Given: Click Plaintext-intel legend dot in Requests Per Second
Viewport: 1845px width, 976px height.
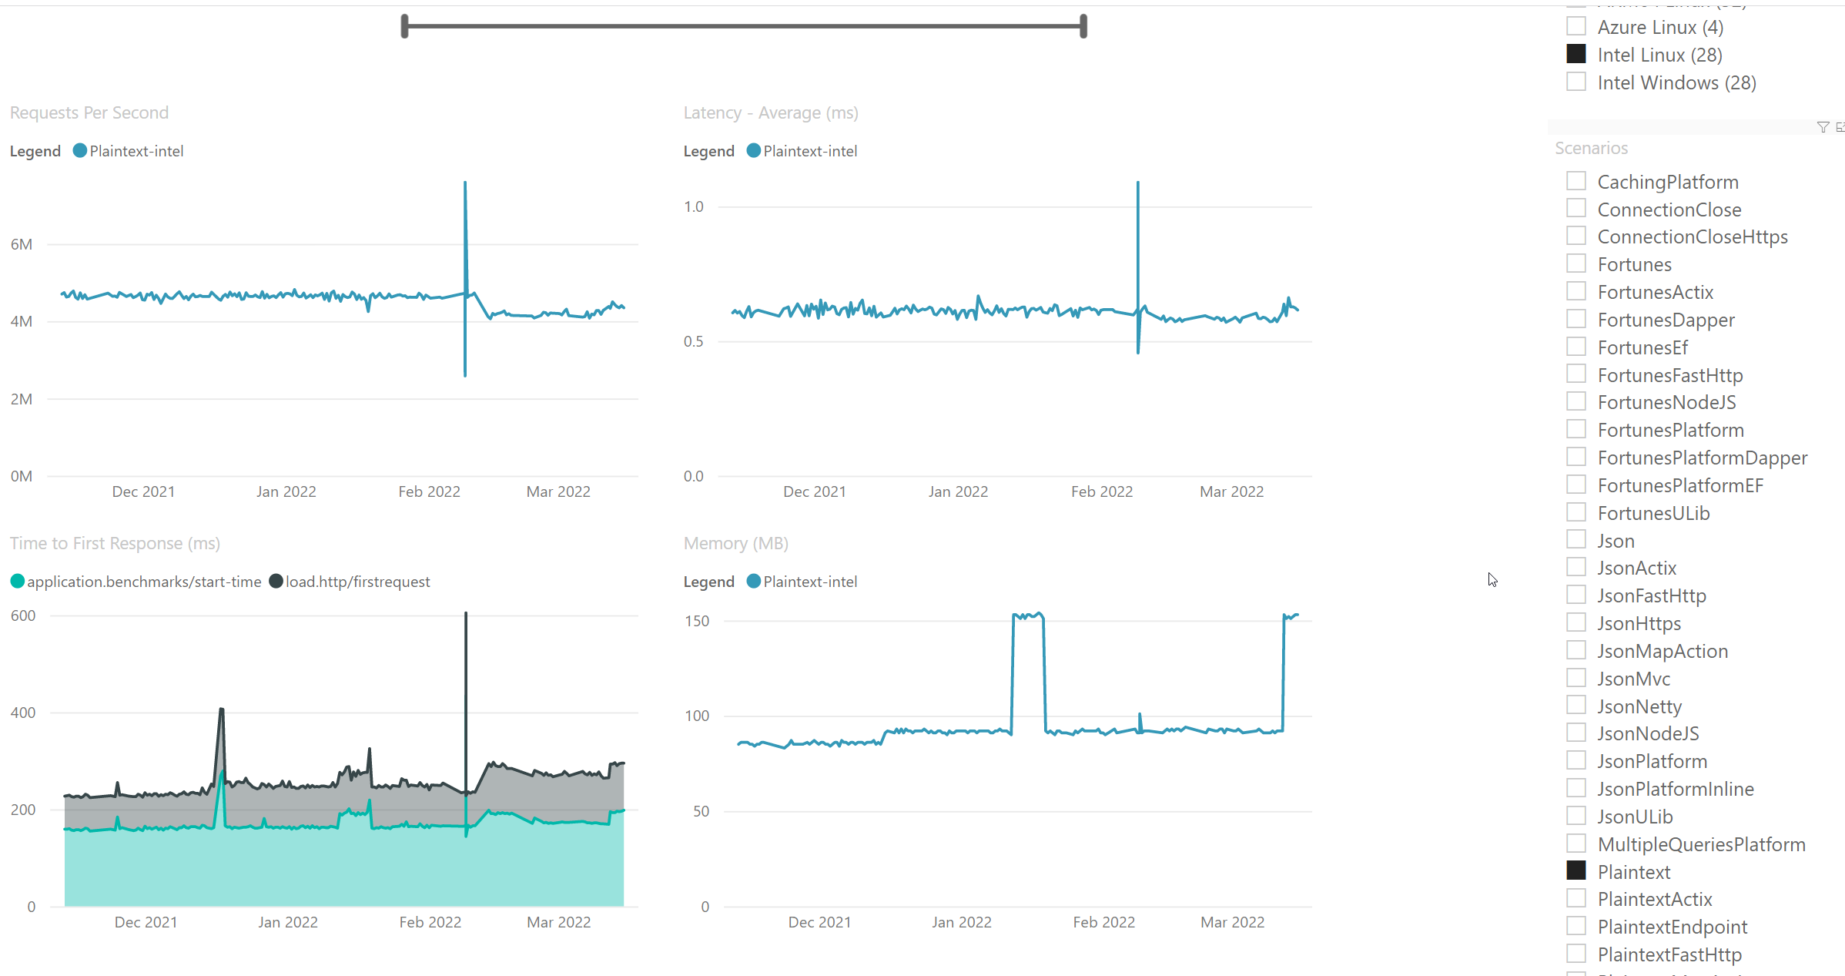Looking at the screenshot, I should point(79,150).
